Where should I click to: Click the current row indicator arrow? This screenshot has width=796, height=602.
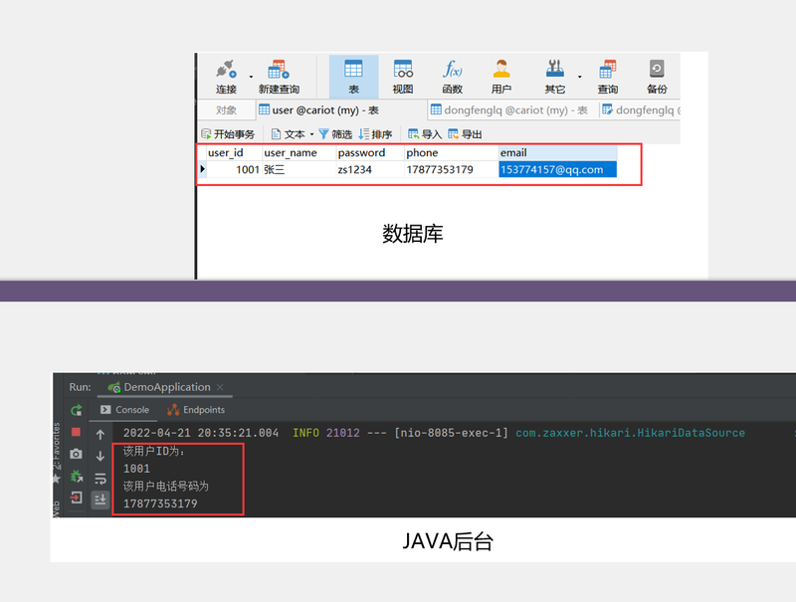point(202,169)
